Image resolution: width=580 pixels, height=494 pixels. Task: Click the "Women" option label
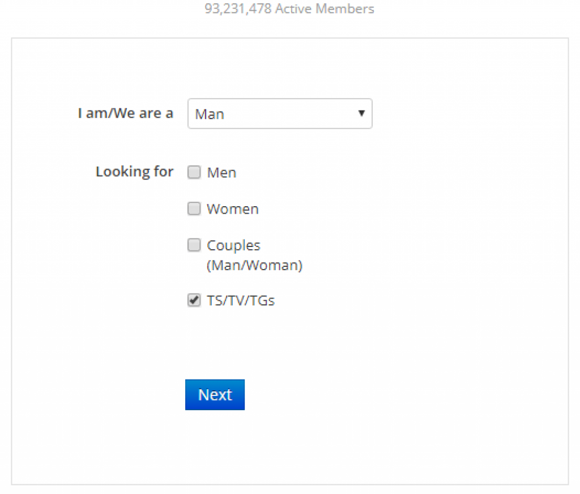pyautogui.click(x=233, y=209)
